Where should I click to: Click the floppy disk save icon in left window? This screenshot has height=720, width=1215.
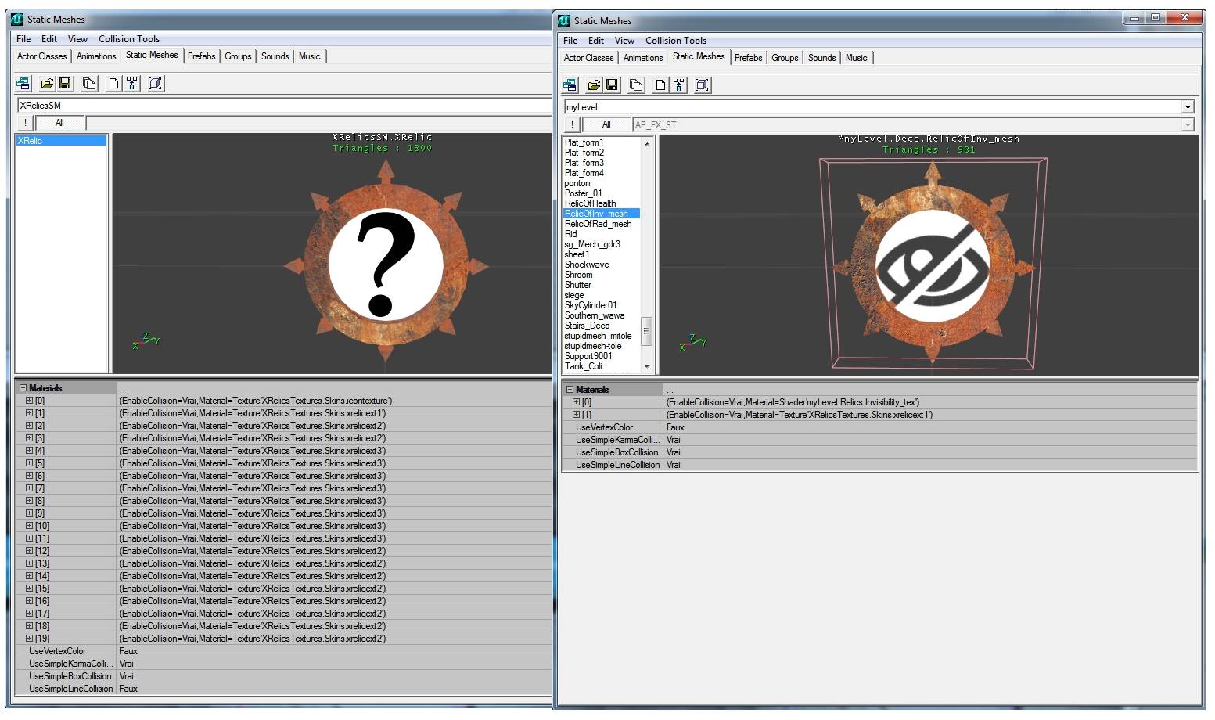pyautogui.click(x=65, y=84)
